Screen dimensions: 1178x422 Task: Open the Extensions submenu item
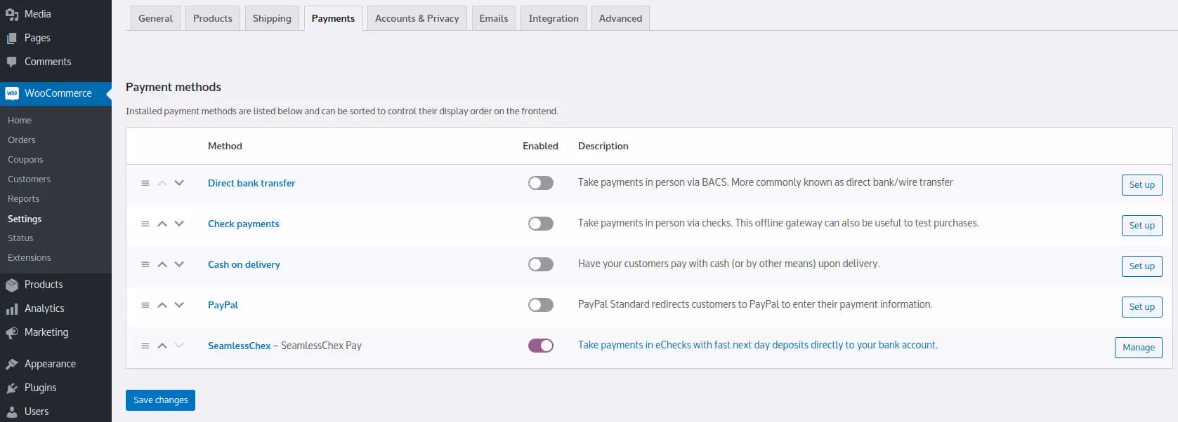pyautogui.click(x=30, y=258)
